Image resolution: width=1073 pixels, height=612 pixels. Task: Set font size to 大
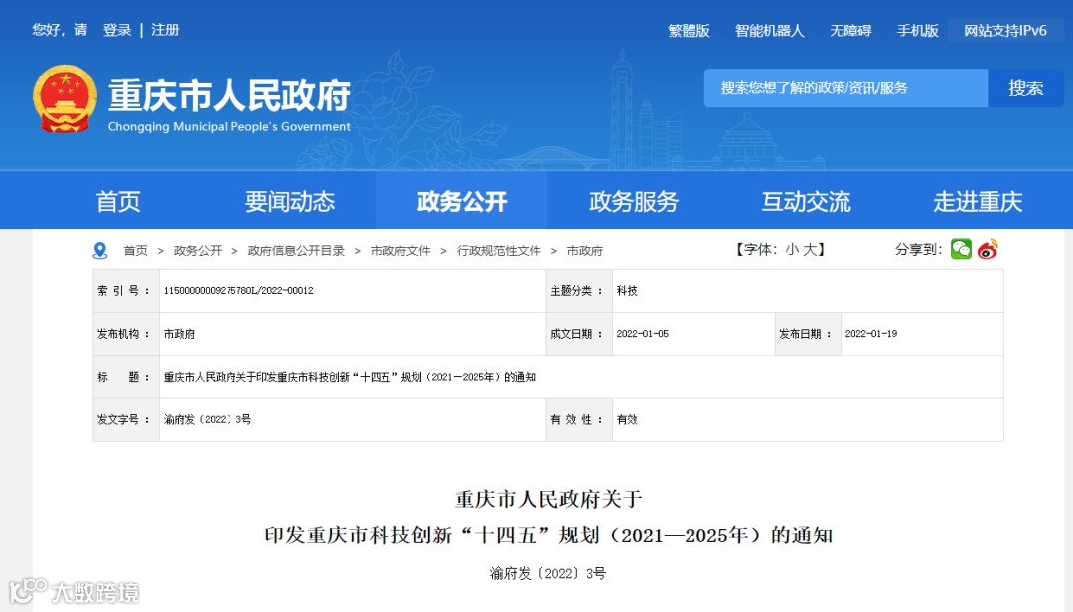pyautogui.click(x=810, y=249)
